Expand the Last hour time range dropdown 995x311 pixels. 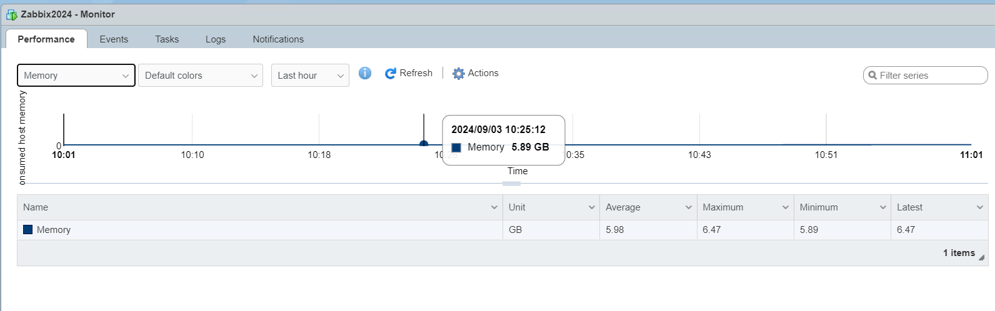tap(310, 76)
